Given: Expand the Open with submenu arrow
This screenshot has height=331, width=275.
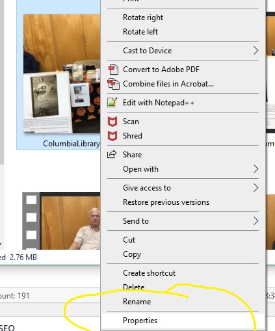Looking at the screenshot, I should (x=256, y=169).
